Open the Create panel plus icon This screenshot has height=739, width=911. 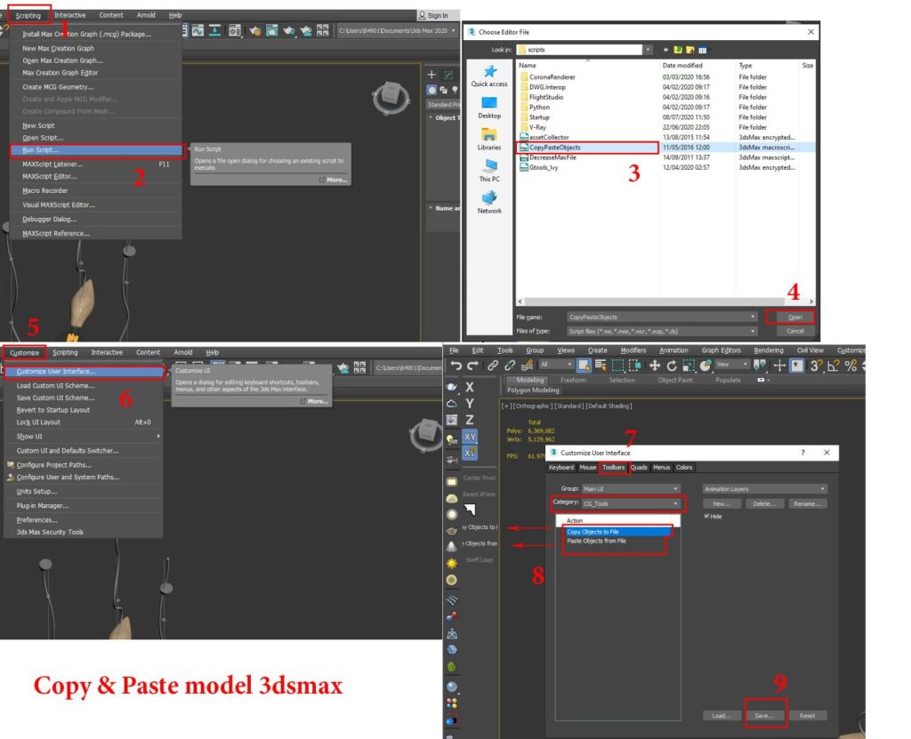point(431,75)
